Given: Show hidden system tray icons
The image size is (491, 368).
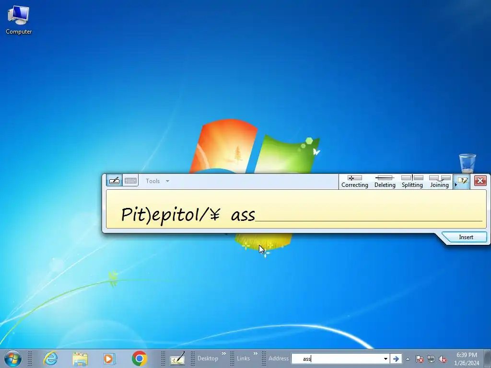Looking at the screenshot, I should coord(408,359).
